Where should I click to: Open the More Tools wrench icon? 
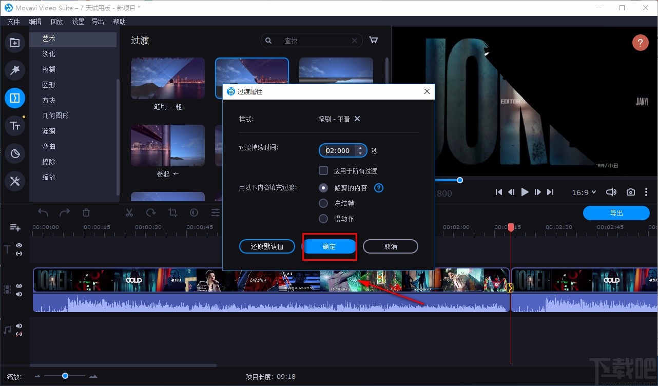tap(15, 181)
